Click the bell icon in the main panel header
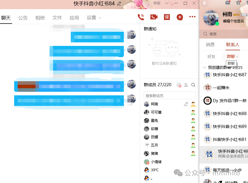This screenshot has height=183, width=248. point(204,3)
